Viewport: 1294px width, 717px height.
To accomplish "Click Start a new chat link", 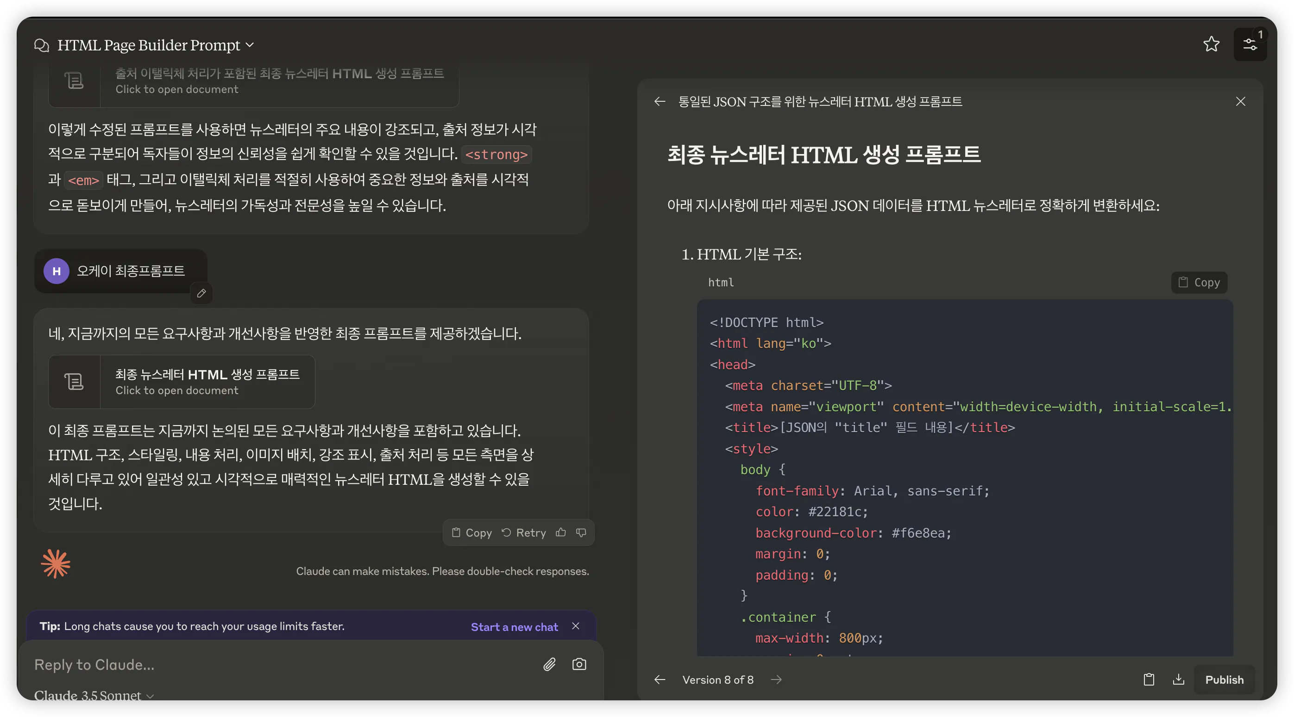I will pyautogui.click(x=514, y=627).
